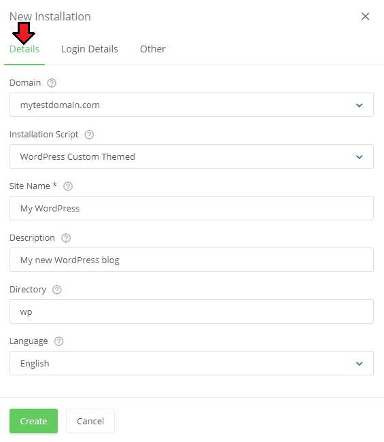The image size is (384, 442).
Task: Expand the Domain dropdown chevron
Action: (x=360, y=105)
